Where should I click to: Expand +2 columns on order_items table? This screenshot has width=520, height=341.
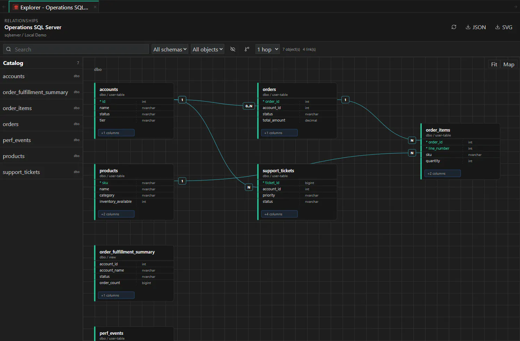click(x=443, y=173)
